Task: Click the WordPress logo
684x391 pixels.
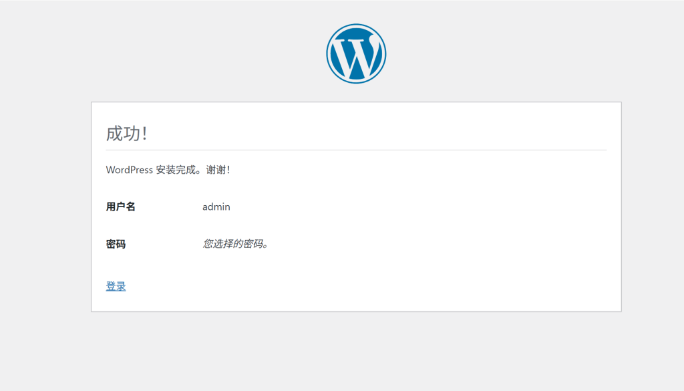Action: pyautogui.click(x=356, y=53)
